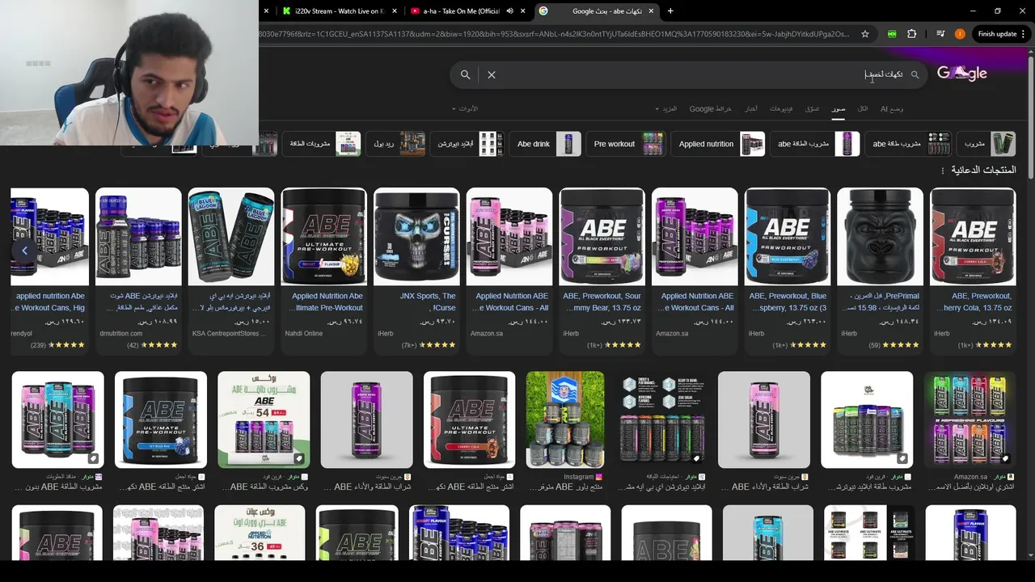Viewport: 1035px width, 582px height.
Task: Select the Pre workout filter chip
Action: [x=626, y=144]
